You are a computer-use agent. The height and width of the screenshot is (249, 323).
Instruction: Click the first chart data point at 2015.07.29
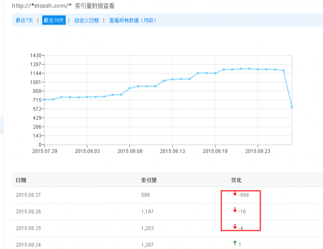tap(44, 99)
